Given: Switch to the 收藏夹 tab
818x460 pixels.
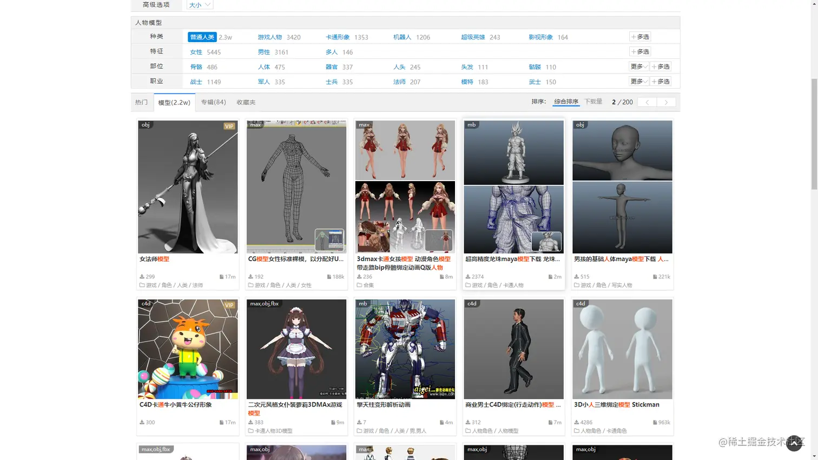Looking at the screenshot, I should 246,102.
